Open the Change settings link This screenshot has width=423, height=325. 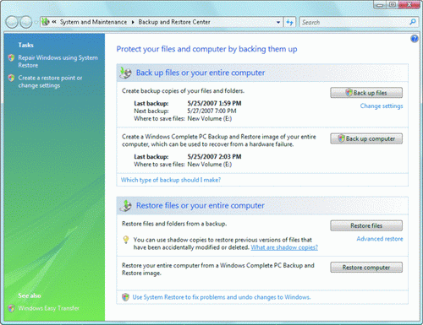382,106
